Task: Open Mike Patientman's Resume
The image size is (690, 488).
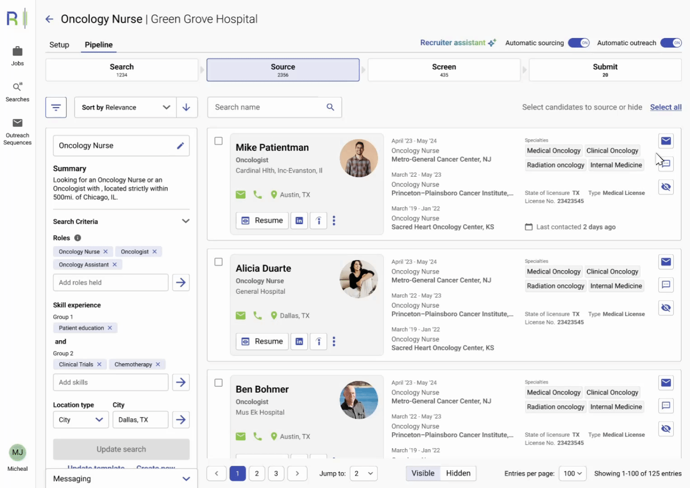Action: pyautogui.click(x=262, y=221)
